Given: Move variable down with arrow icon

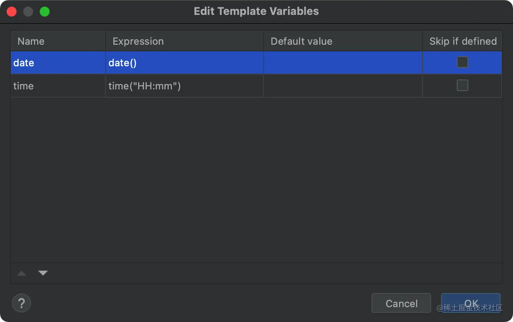Looking at the screenshot, I should (43, 273).
